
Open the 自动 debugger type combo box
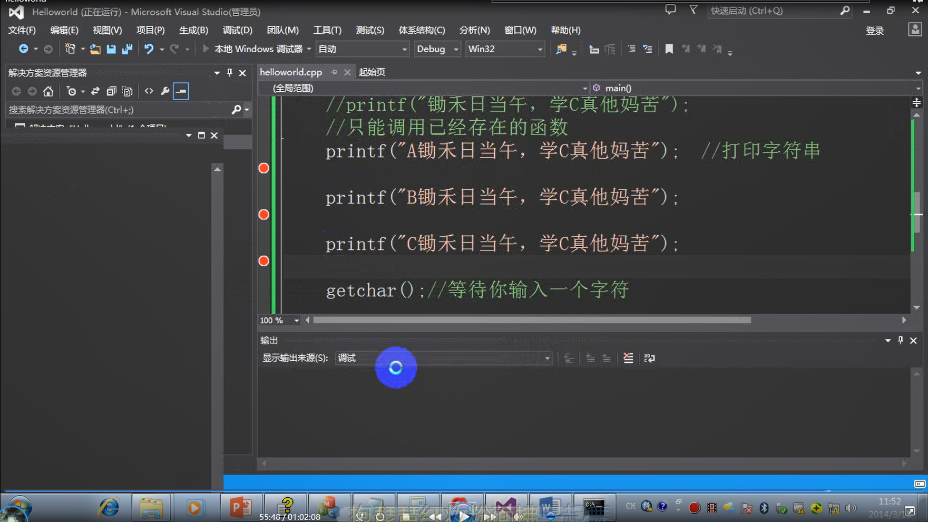pos(363,49)
